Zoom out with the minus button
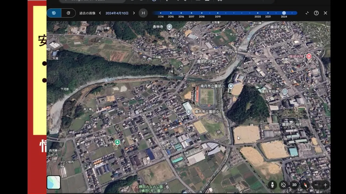This screenshot has height=194, width=346. click(316, 185)
